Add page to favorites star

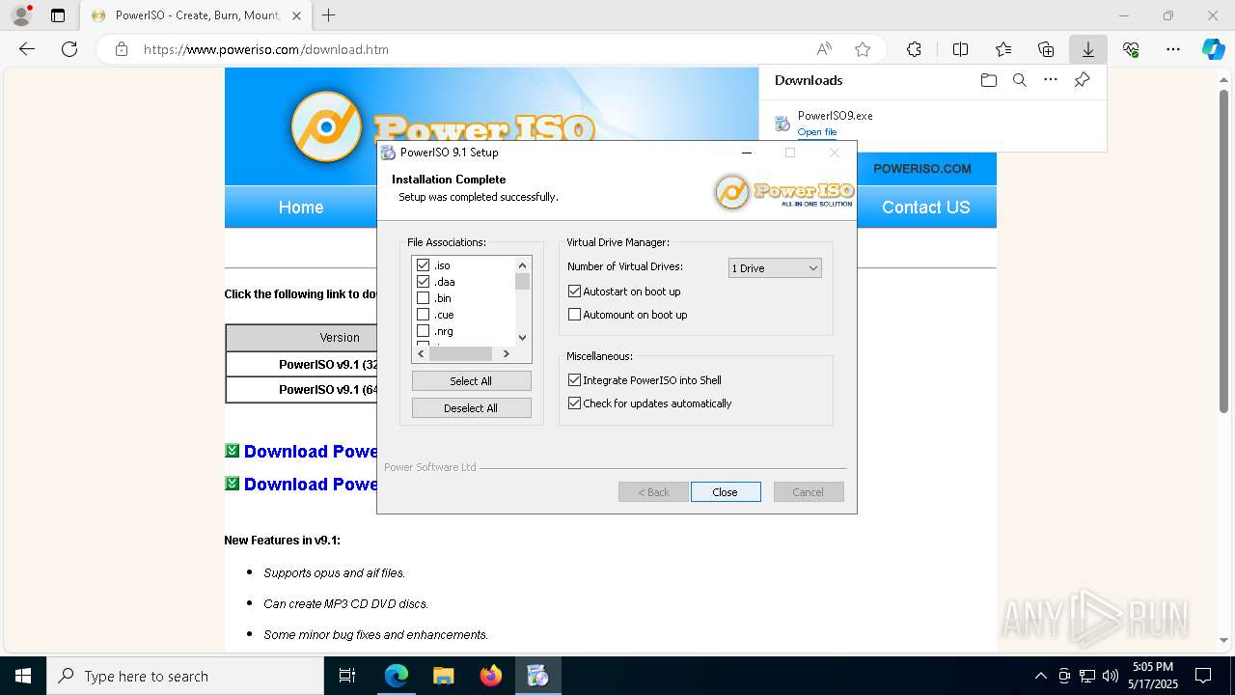pyautogui.click(x=863, y=49)
